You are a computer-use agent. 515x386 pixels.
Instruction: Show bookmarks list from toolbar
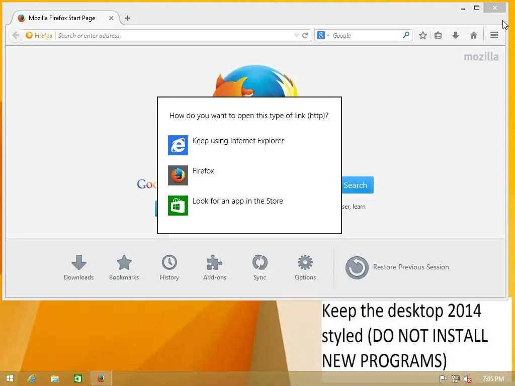pyautogui.click(x=438, y=35)
